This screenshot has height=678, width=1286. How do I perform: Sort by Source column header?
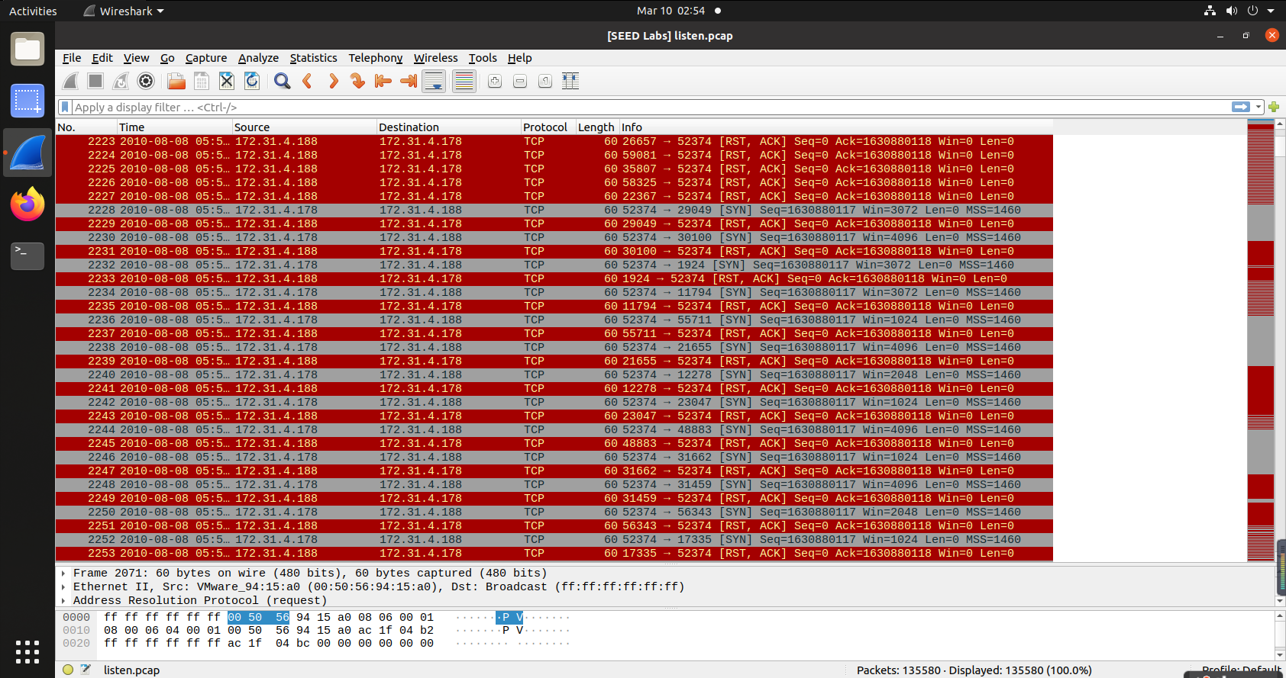pos(304,127)
